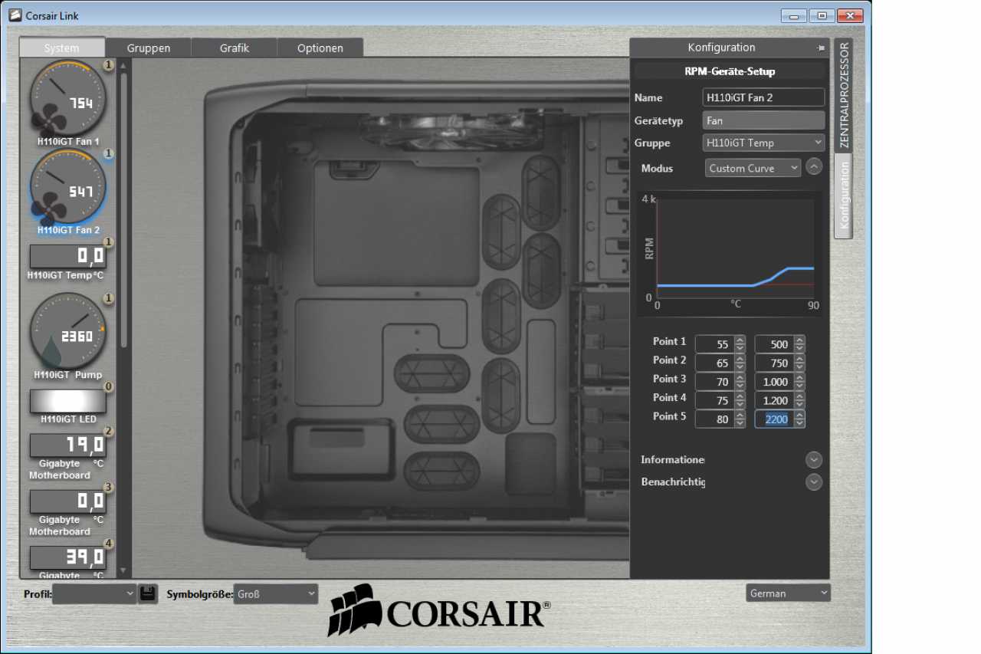Open the language dropdown showing German

click(788, 593)
